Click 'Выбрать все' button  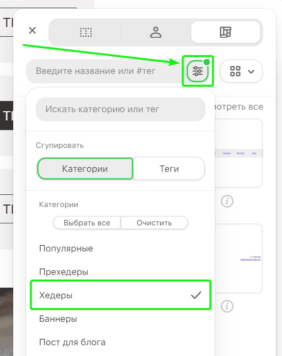click(87, 223)
